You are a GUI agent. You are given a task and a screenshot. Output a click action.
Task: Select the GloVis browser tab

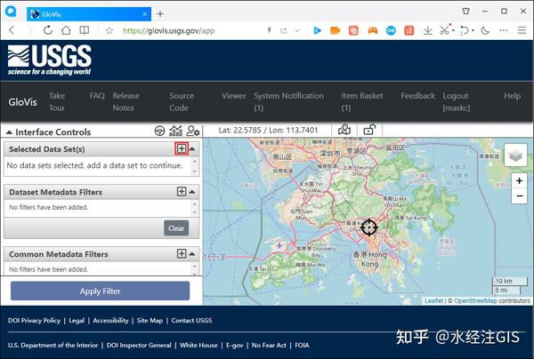tap(89, 14)
